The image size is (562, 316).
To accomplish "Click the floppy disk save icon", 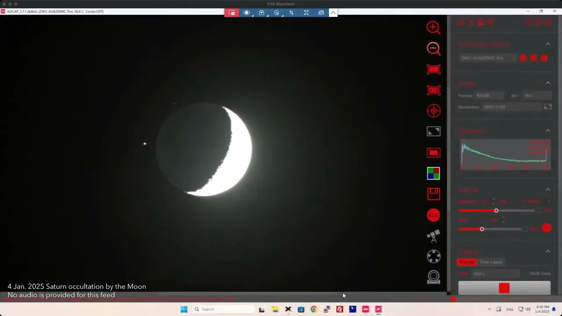I will click(433, 194).
